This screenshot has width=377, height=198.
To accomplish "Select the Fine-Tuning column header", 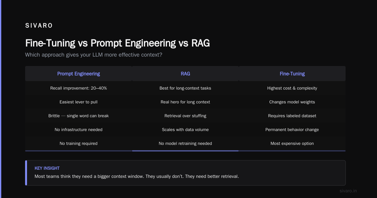I will pos(292,74).
